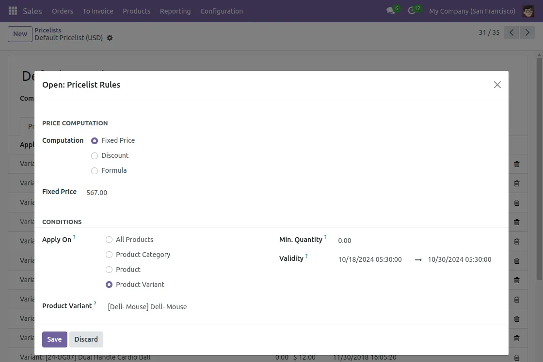Click the gear icon beside Default Pricelist
The image size is (543, 362).
pos(110,38)
